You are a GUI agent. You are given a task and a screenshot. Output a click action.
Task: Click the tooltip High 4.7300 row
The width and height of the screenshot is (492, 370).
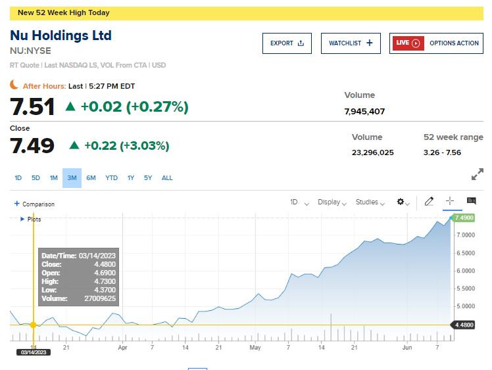click(x=78, y=281)
